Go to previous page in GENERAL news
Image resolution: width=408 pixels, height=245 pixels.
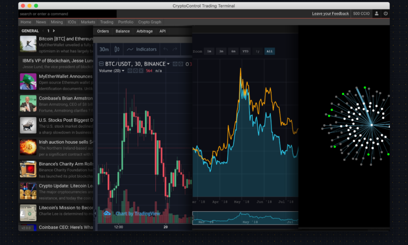coord(43,31)
